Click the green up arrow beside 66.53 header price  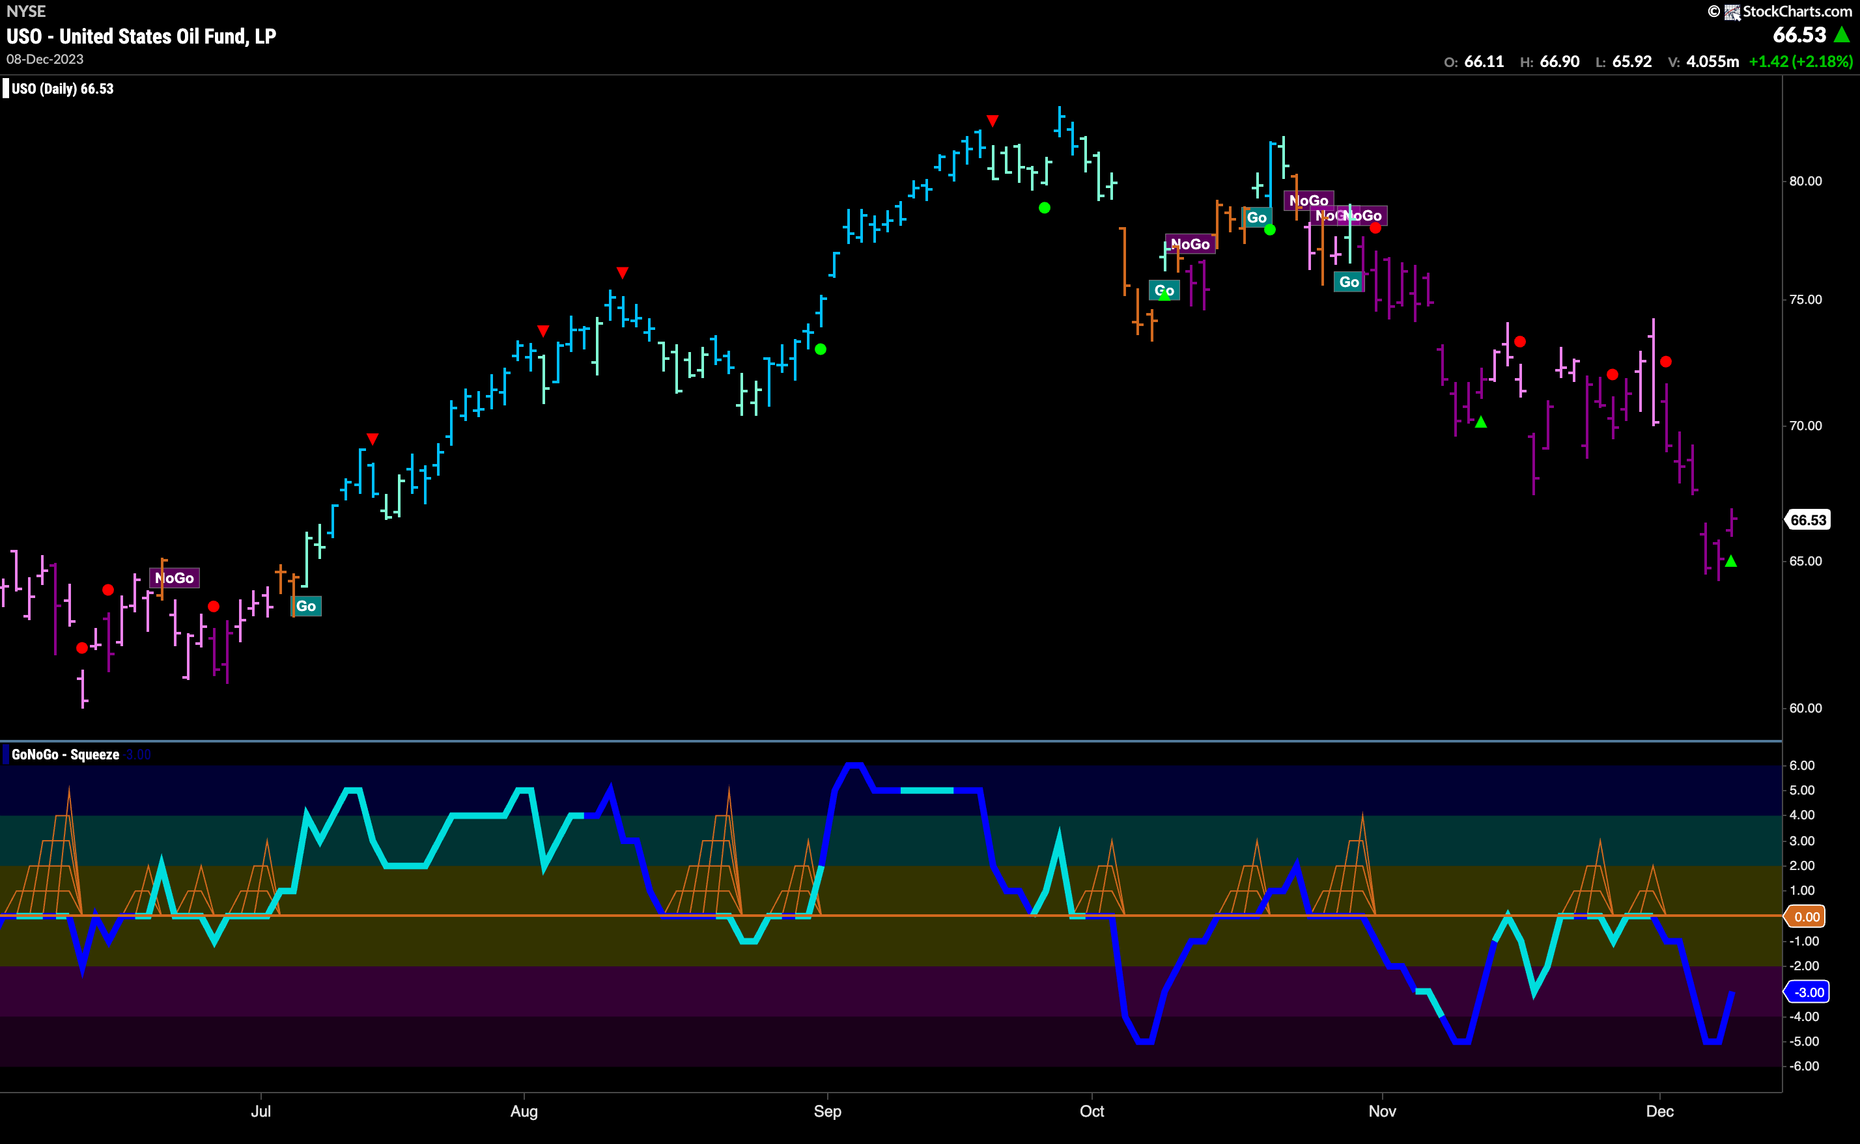pos(1842,34)
